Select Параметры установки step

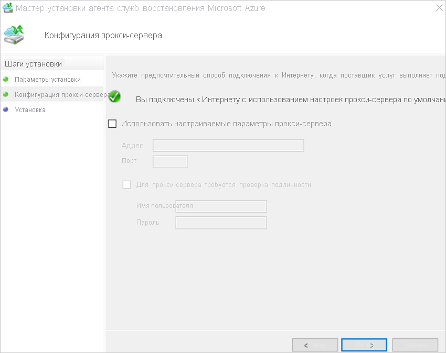tap(48, 80)
